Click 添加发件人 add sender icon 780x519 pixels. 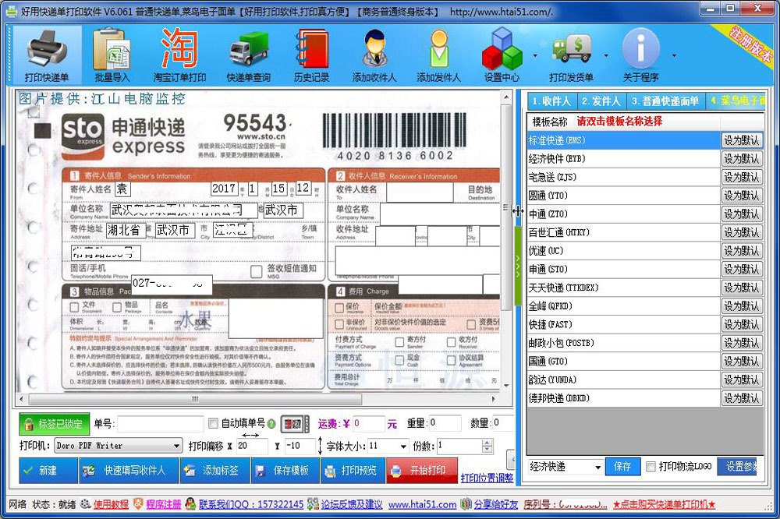[x=438, y=55]
